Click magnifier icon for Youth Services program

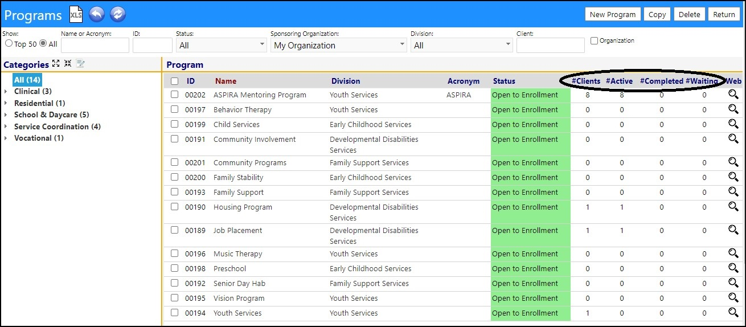tap(733, 313)
